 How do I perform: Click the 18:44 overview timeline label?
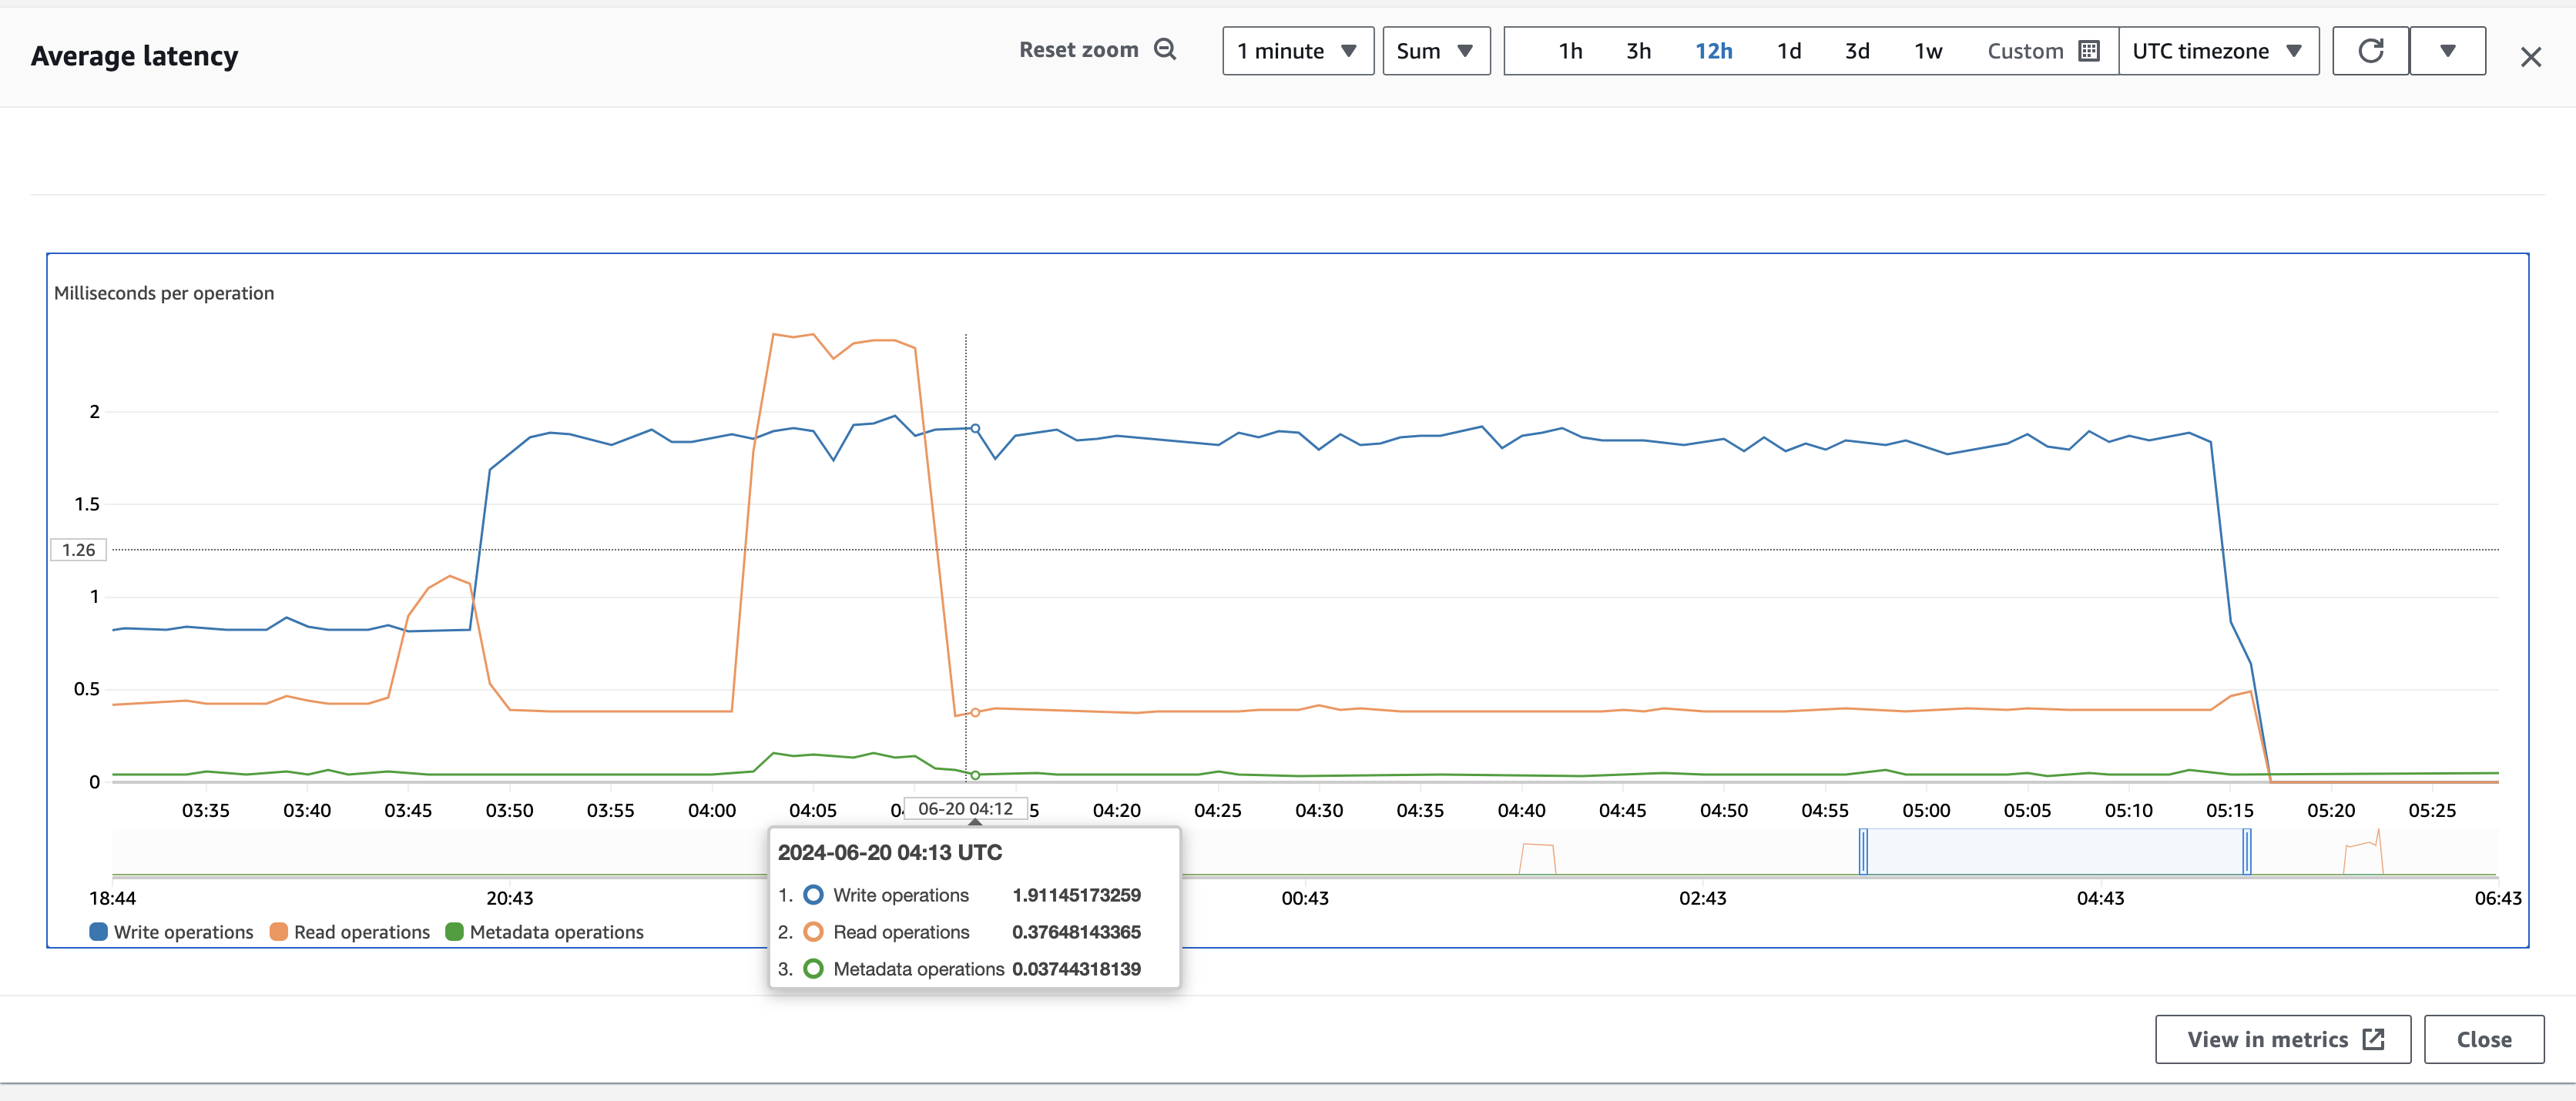pyautogui.click(x=112, y=899)
